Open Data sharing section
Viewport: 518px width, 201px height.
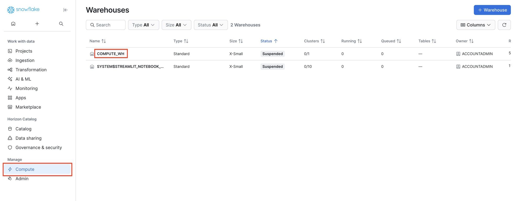[29, 138]
